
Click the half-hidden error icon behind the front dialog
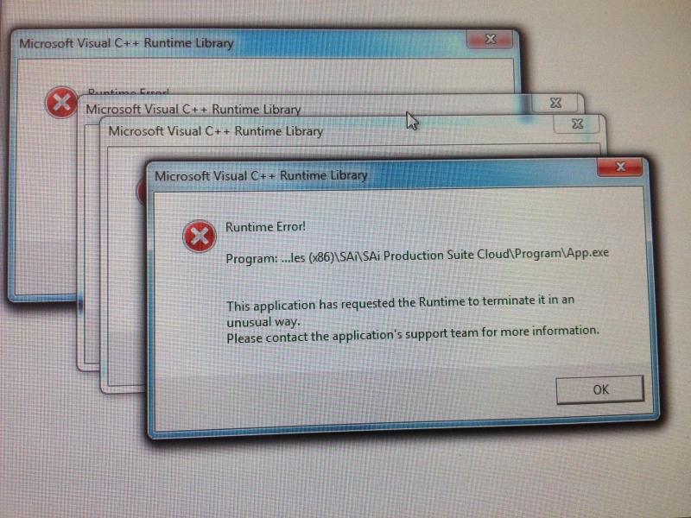pyautogui.click(x=141, y=193)
